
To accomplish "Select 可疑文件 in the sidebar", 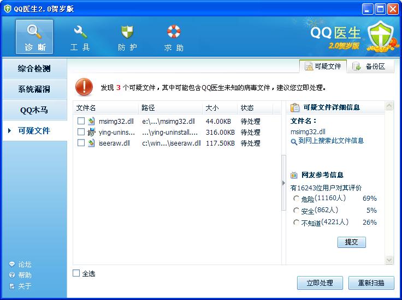I will (x=34, y=130).
